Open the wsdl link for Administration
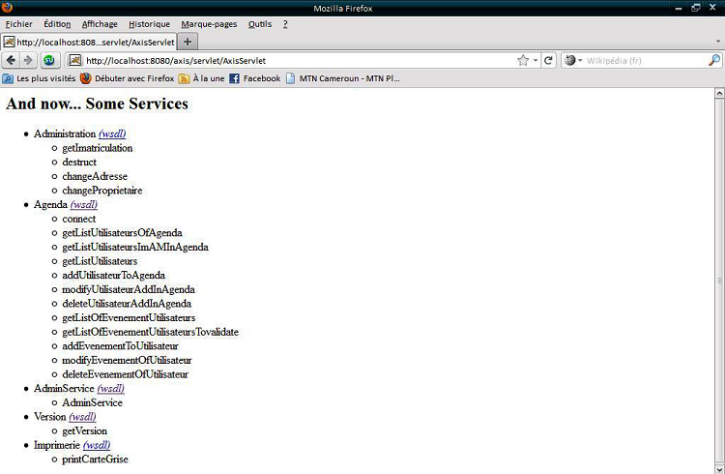Image resolution: width=725 pixels, height=474 pixels. point(112,133)
